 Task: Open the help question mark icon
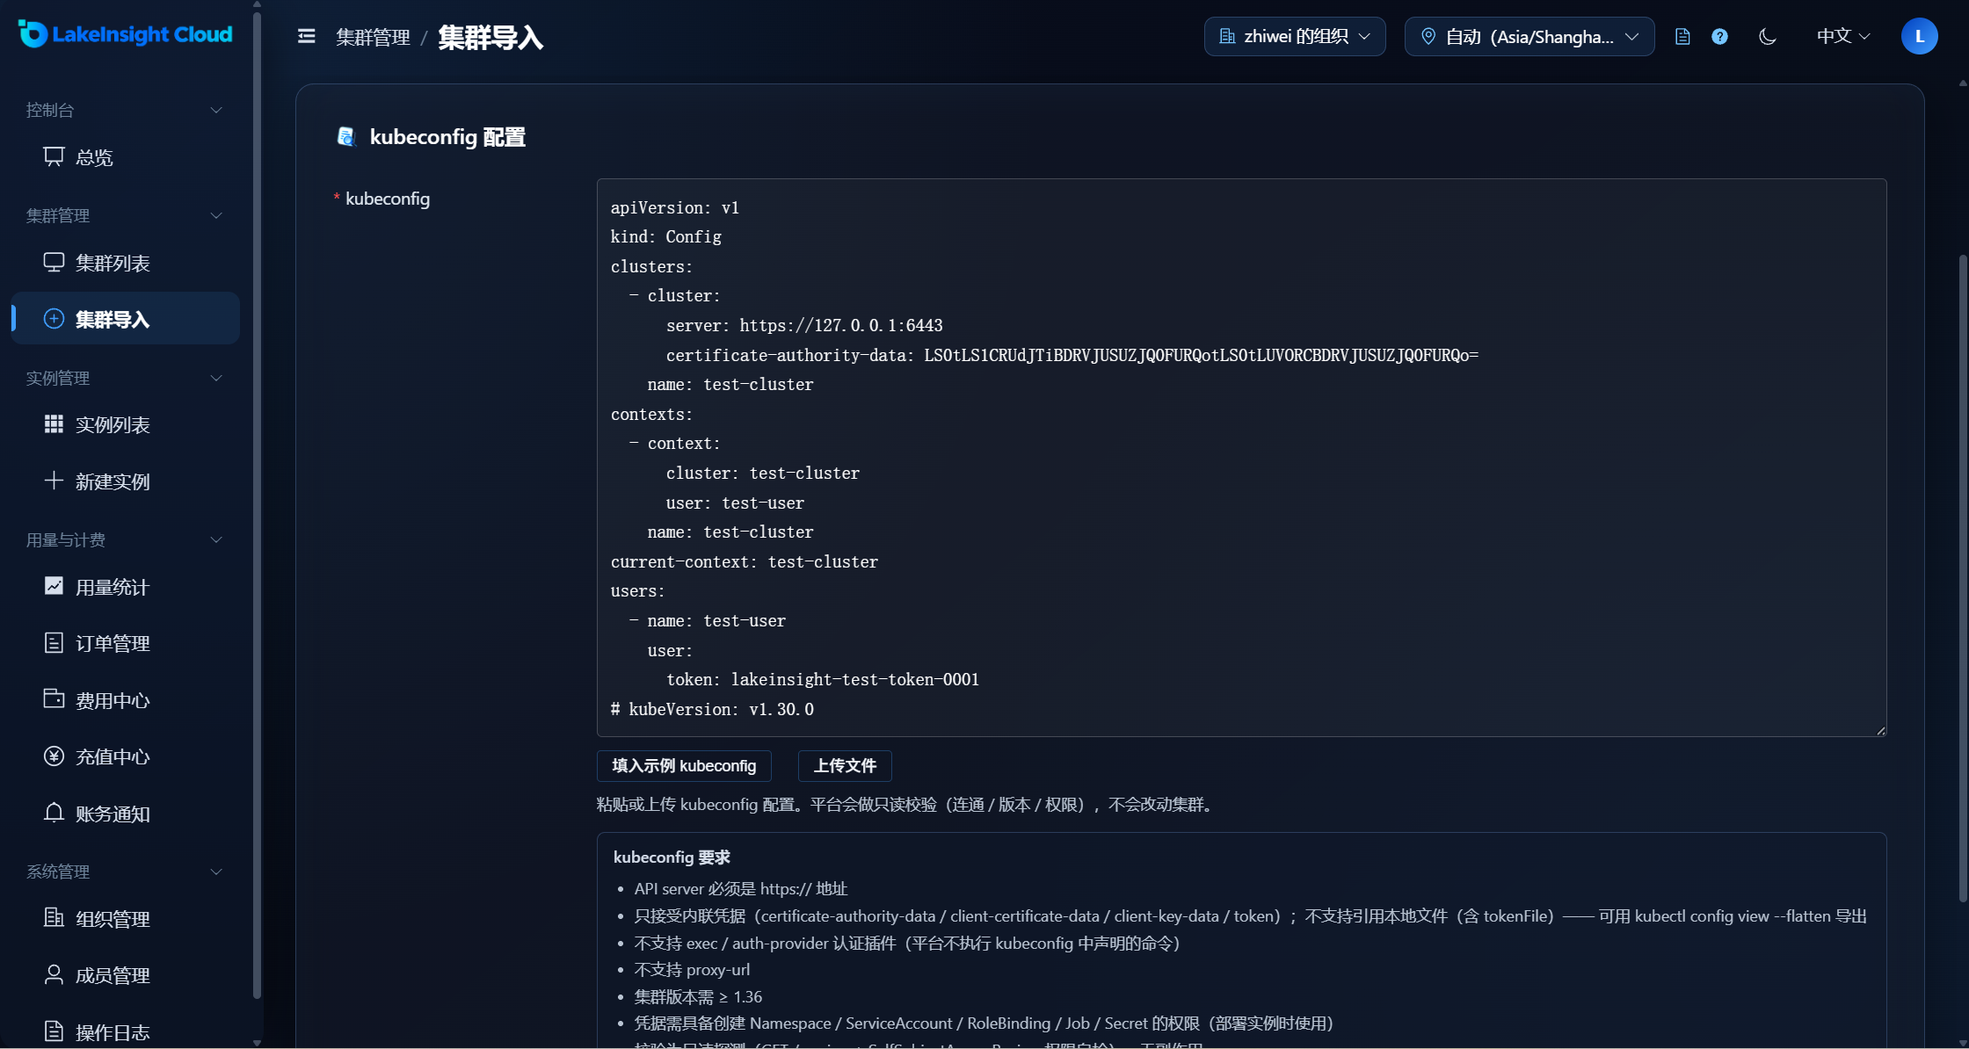(x=1719, y=37)
